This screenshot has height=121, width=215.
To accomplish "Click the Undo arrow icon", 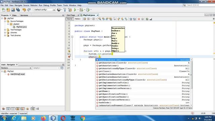I will point(24,10).
